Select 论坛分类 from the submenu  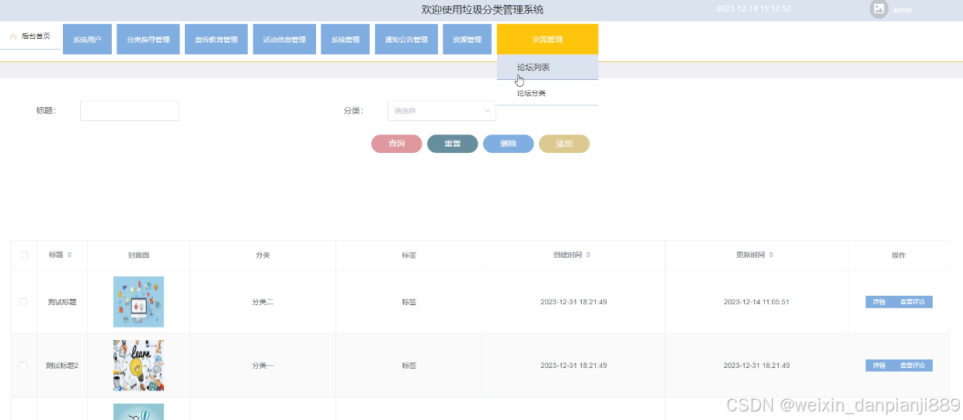pyautogui.click(x=548, y=93)
